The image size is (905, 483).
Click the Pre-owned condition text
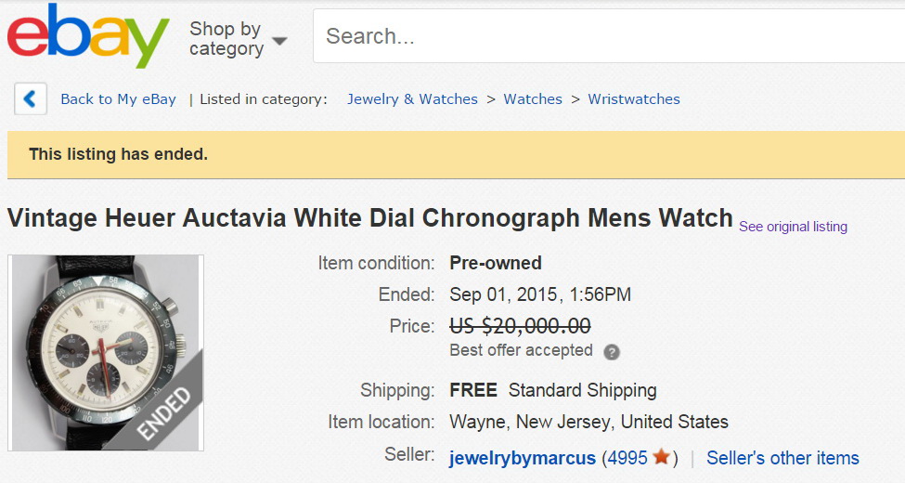[496, 263]
